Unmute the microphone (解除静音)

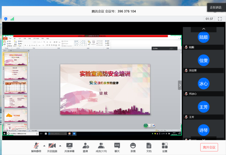pos(36,147)
